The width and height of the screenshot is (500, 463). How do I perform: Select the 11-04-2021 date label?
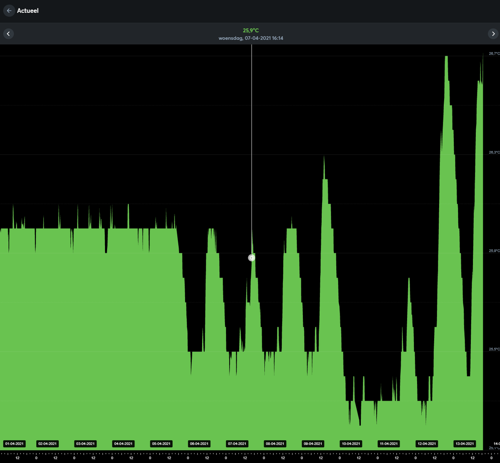point(389,444)
